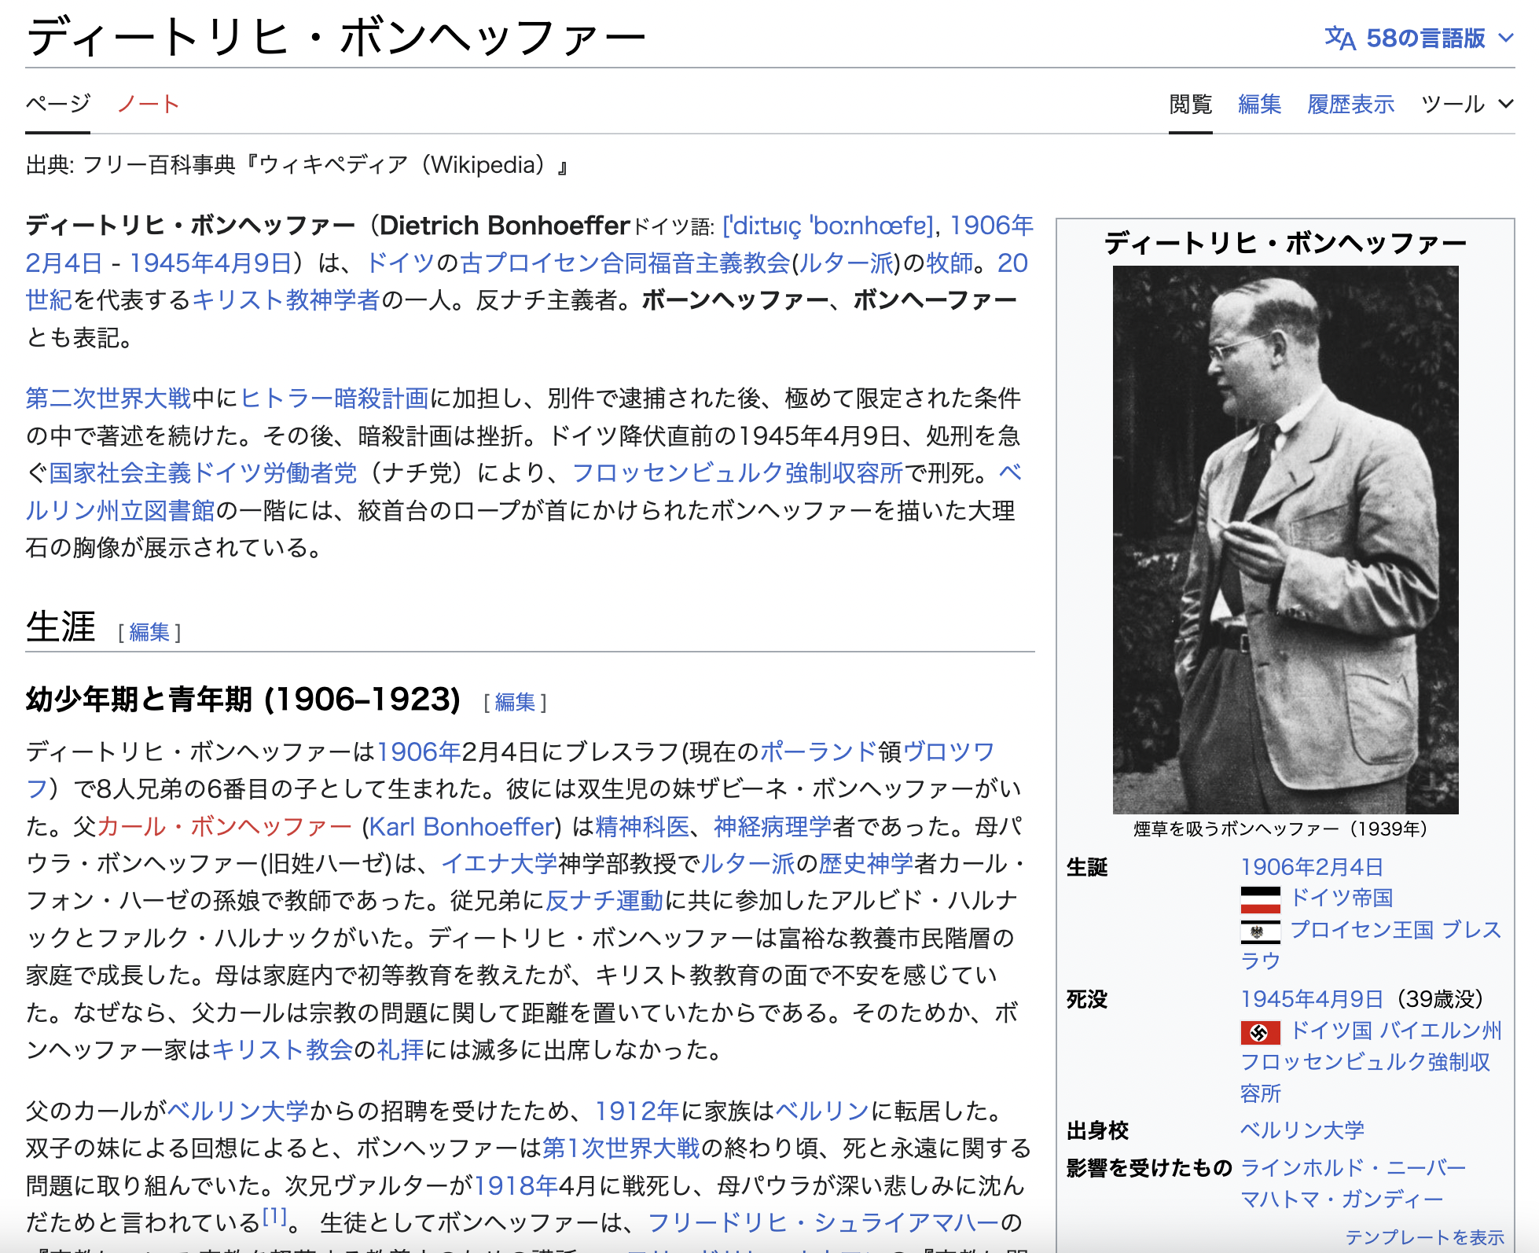Jump to footnote reference [1]

click(274, 1217)
